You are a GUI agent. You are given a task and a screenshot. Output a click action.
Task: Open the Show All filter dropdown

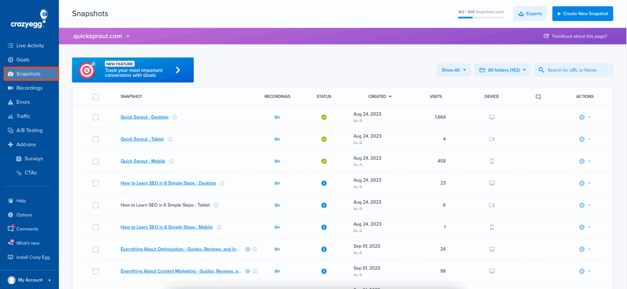click(454, 70)
